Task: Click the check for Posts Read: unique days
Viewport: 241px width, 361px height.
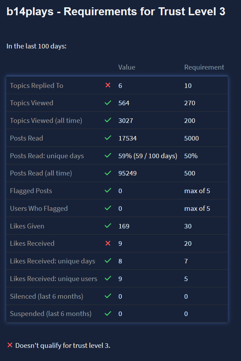Action: click(108, 156)
